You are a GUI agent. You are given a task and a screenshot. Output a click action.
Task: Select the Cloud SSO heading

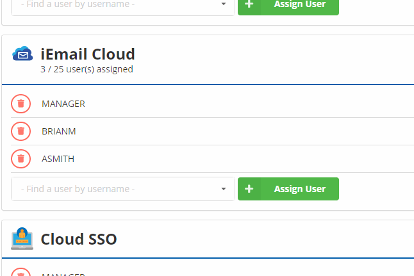tap(79, 239)
